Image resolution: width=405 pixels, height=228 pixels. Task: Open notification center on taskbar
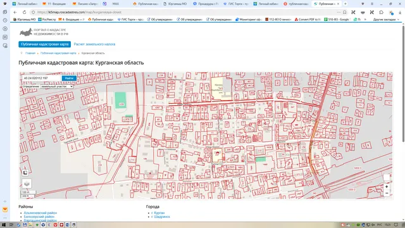click(x=396, y=225)
